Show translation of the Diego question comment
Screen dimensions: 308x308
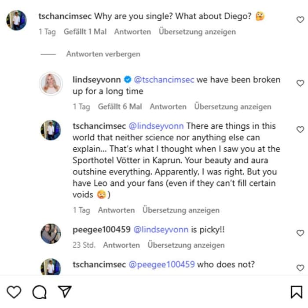tap(197, 32)
